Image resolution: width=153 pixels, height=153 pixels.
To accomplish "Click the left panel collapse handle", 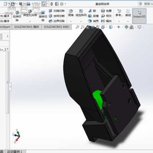I will [x=10, y=87].
